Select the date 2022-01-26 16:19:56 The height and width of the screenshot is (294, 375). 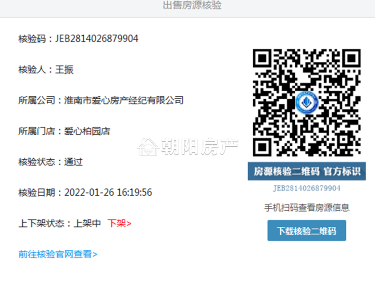point(108,193)
